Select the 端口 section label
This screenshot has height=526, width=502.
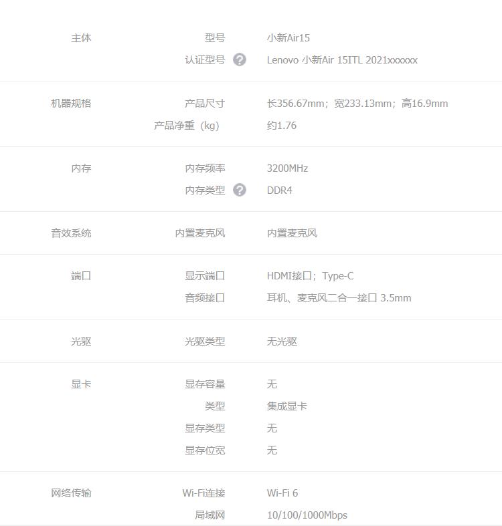[81, 276]
